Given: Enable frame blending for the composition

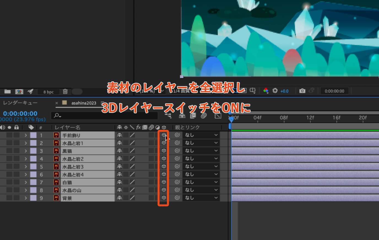Looking at the screenshot, I should [x=193, y=116].
